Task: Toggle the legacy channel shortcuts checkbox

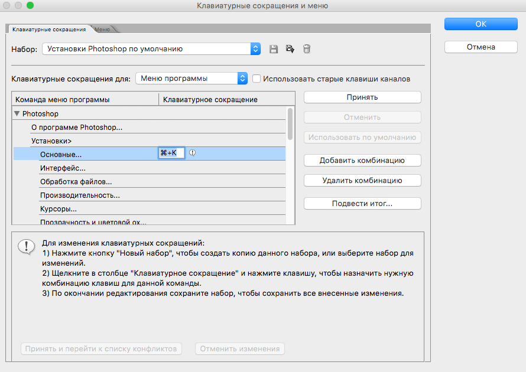Action: pos(256,79)
